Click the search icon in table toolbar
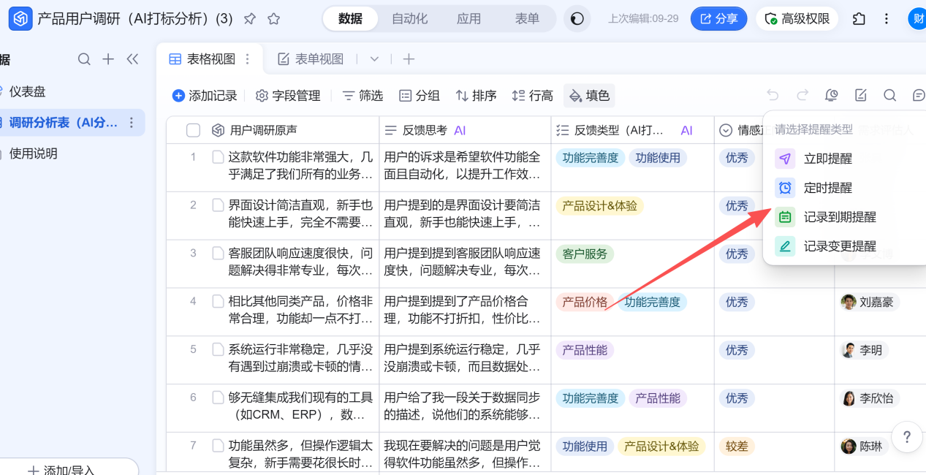Image resolution: width=926 pixels, height=475 pixels. (x=889, y=95)
